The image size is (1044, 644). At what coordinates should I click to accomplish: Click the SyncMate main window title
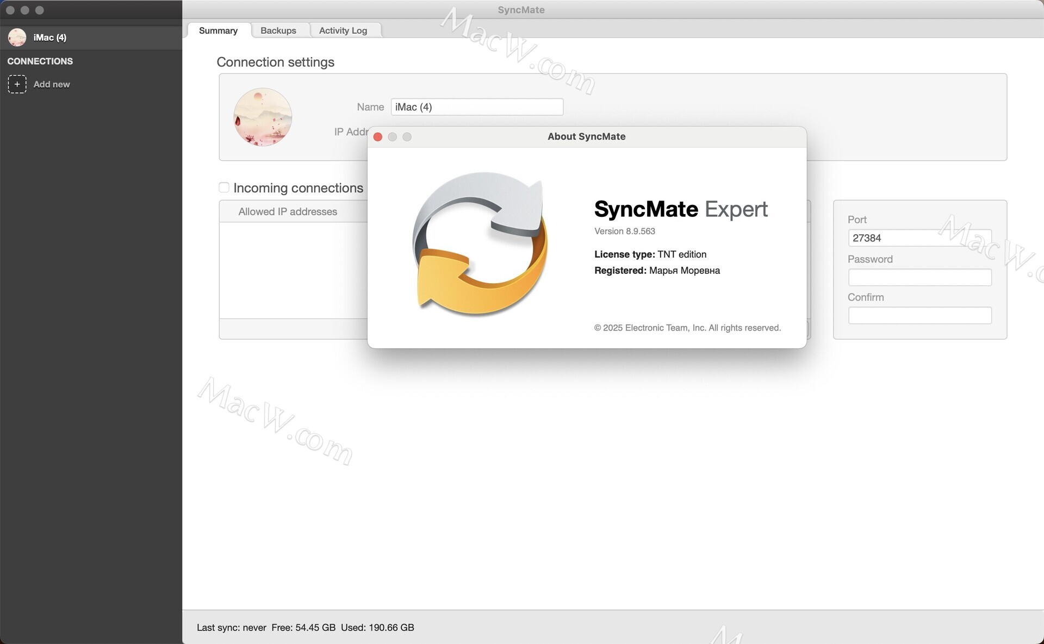click(x=521, y=10)
